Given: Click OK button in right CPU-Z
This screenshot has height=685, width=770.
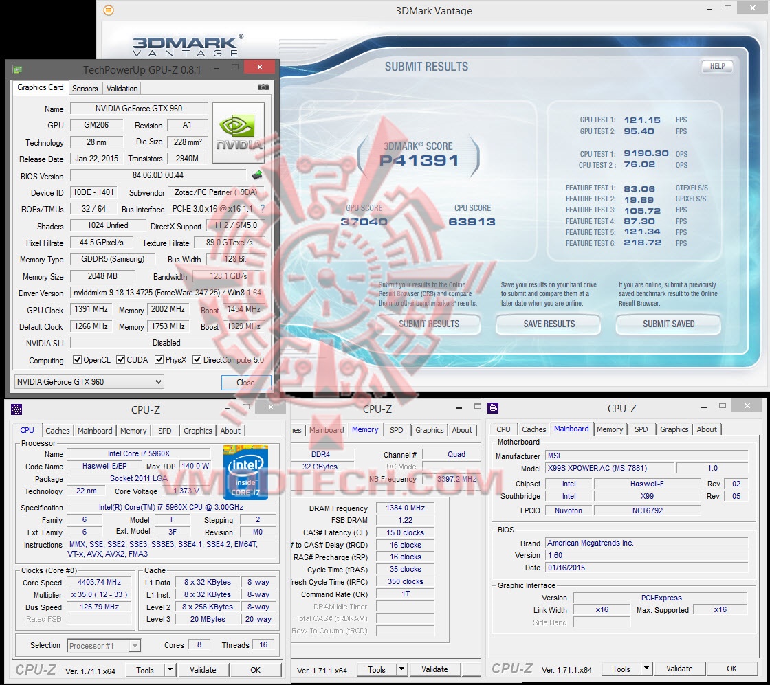Looking at the screenshot, I should coord(731,669).
